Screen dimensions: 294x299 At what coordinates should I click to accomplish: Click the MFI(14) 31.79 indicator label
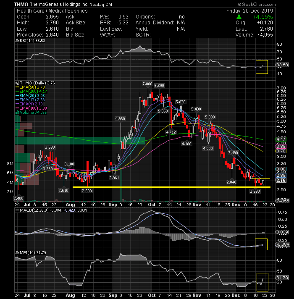click(31, 253)
